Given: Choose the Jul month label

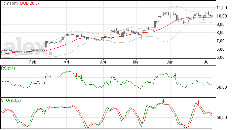Looking at the screenshot, I should pyautogui.click(x=207, y=62).
